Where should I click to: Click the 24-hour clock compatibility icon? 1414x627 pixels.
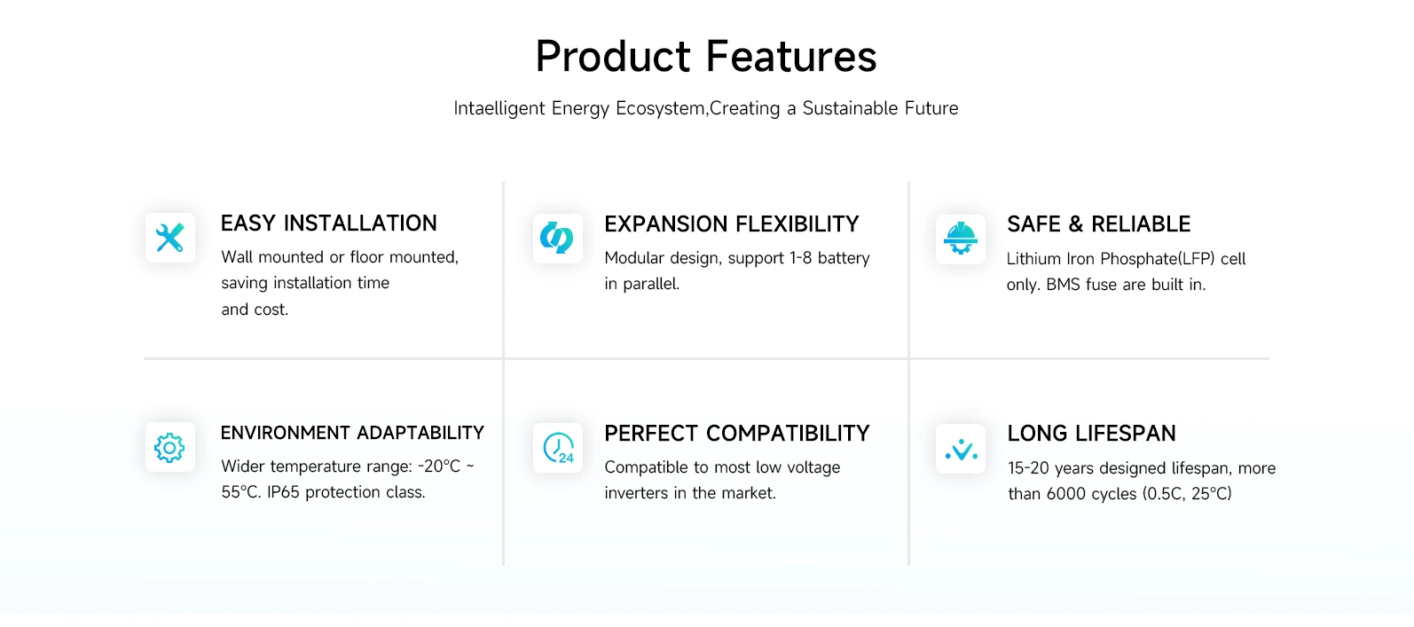coord(558,448)
